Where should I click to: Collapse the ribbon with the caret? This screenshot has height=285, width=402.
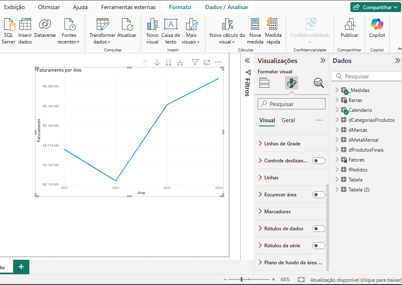400,49
